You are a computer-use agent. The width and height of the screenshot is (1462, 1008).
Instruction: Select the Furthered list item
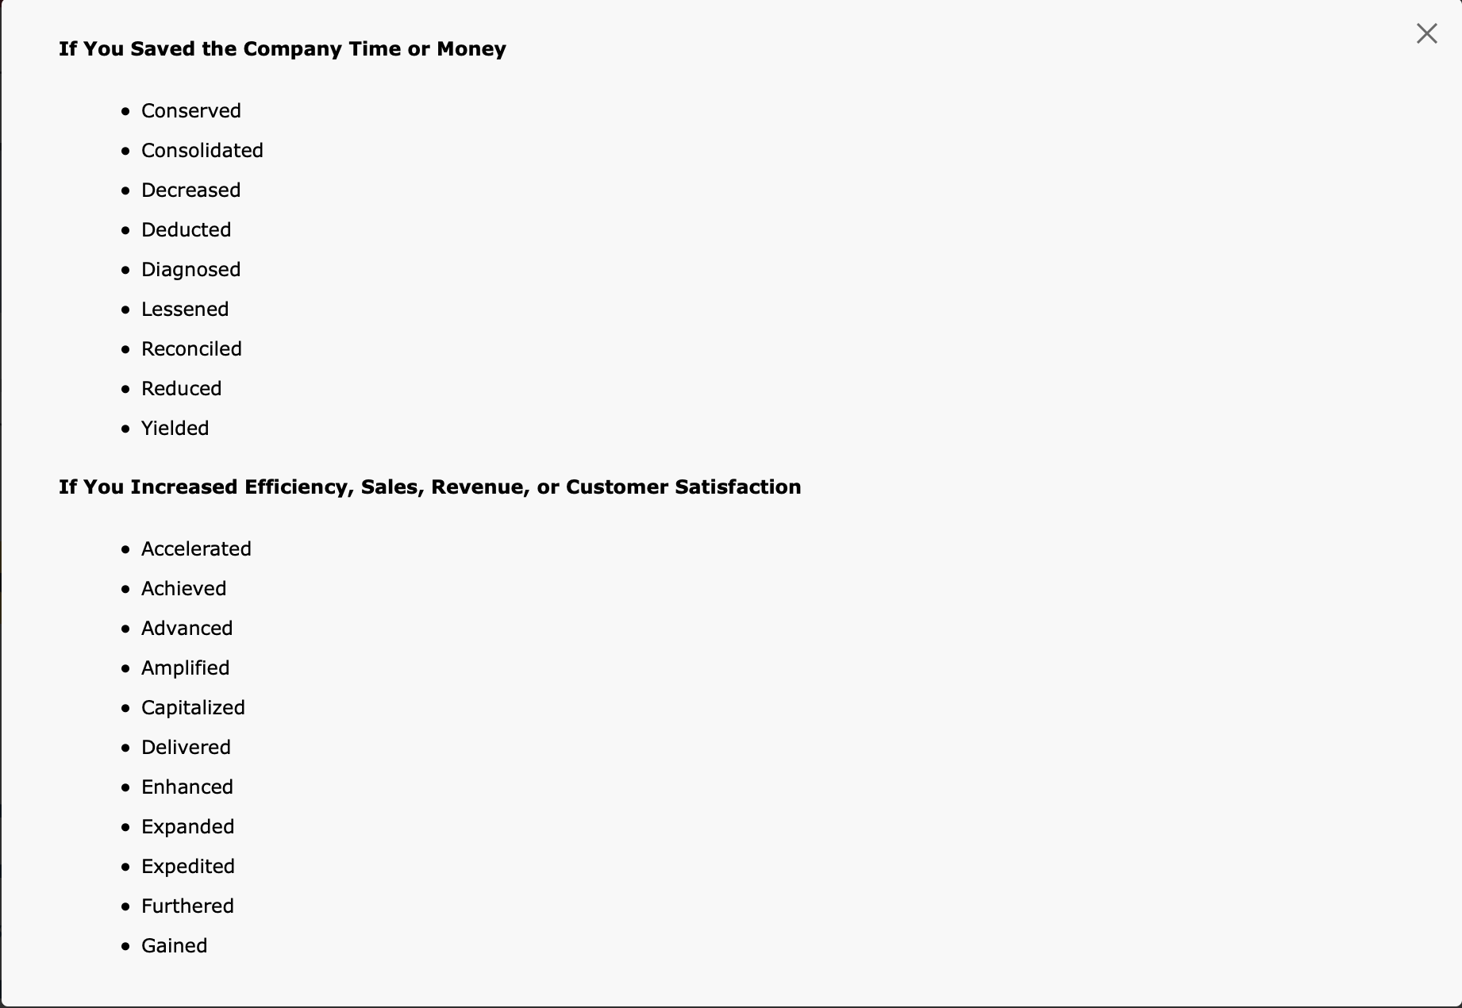click(x=188, y=906)
